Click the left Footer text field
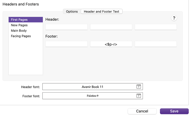 [x=66, y=44]
